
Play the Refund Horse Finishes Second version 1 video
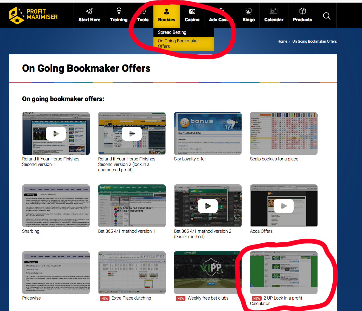pyautogui.click(x=56, y=133)
